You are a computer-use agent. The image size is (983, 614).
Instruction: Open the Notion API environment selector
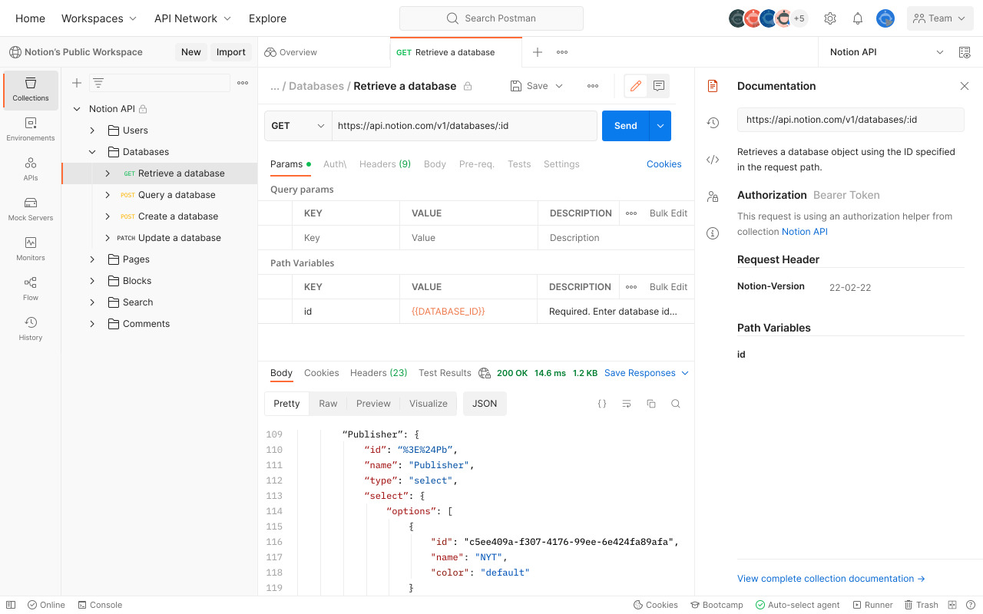pyautogui.click(x=887, y=52)
